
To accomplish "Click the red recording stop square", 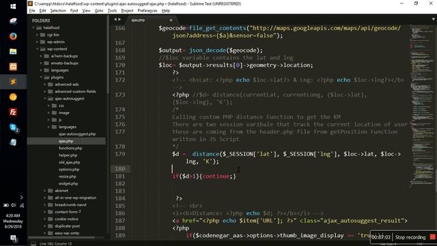I will [432, 237].
